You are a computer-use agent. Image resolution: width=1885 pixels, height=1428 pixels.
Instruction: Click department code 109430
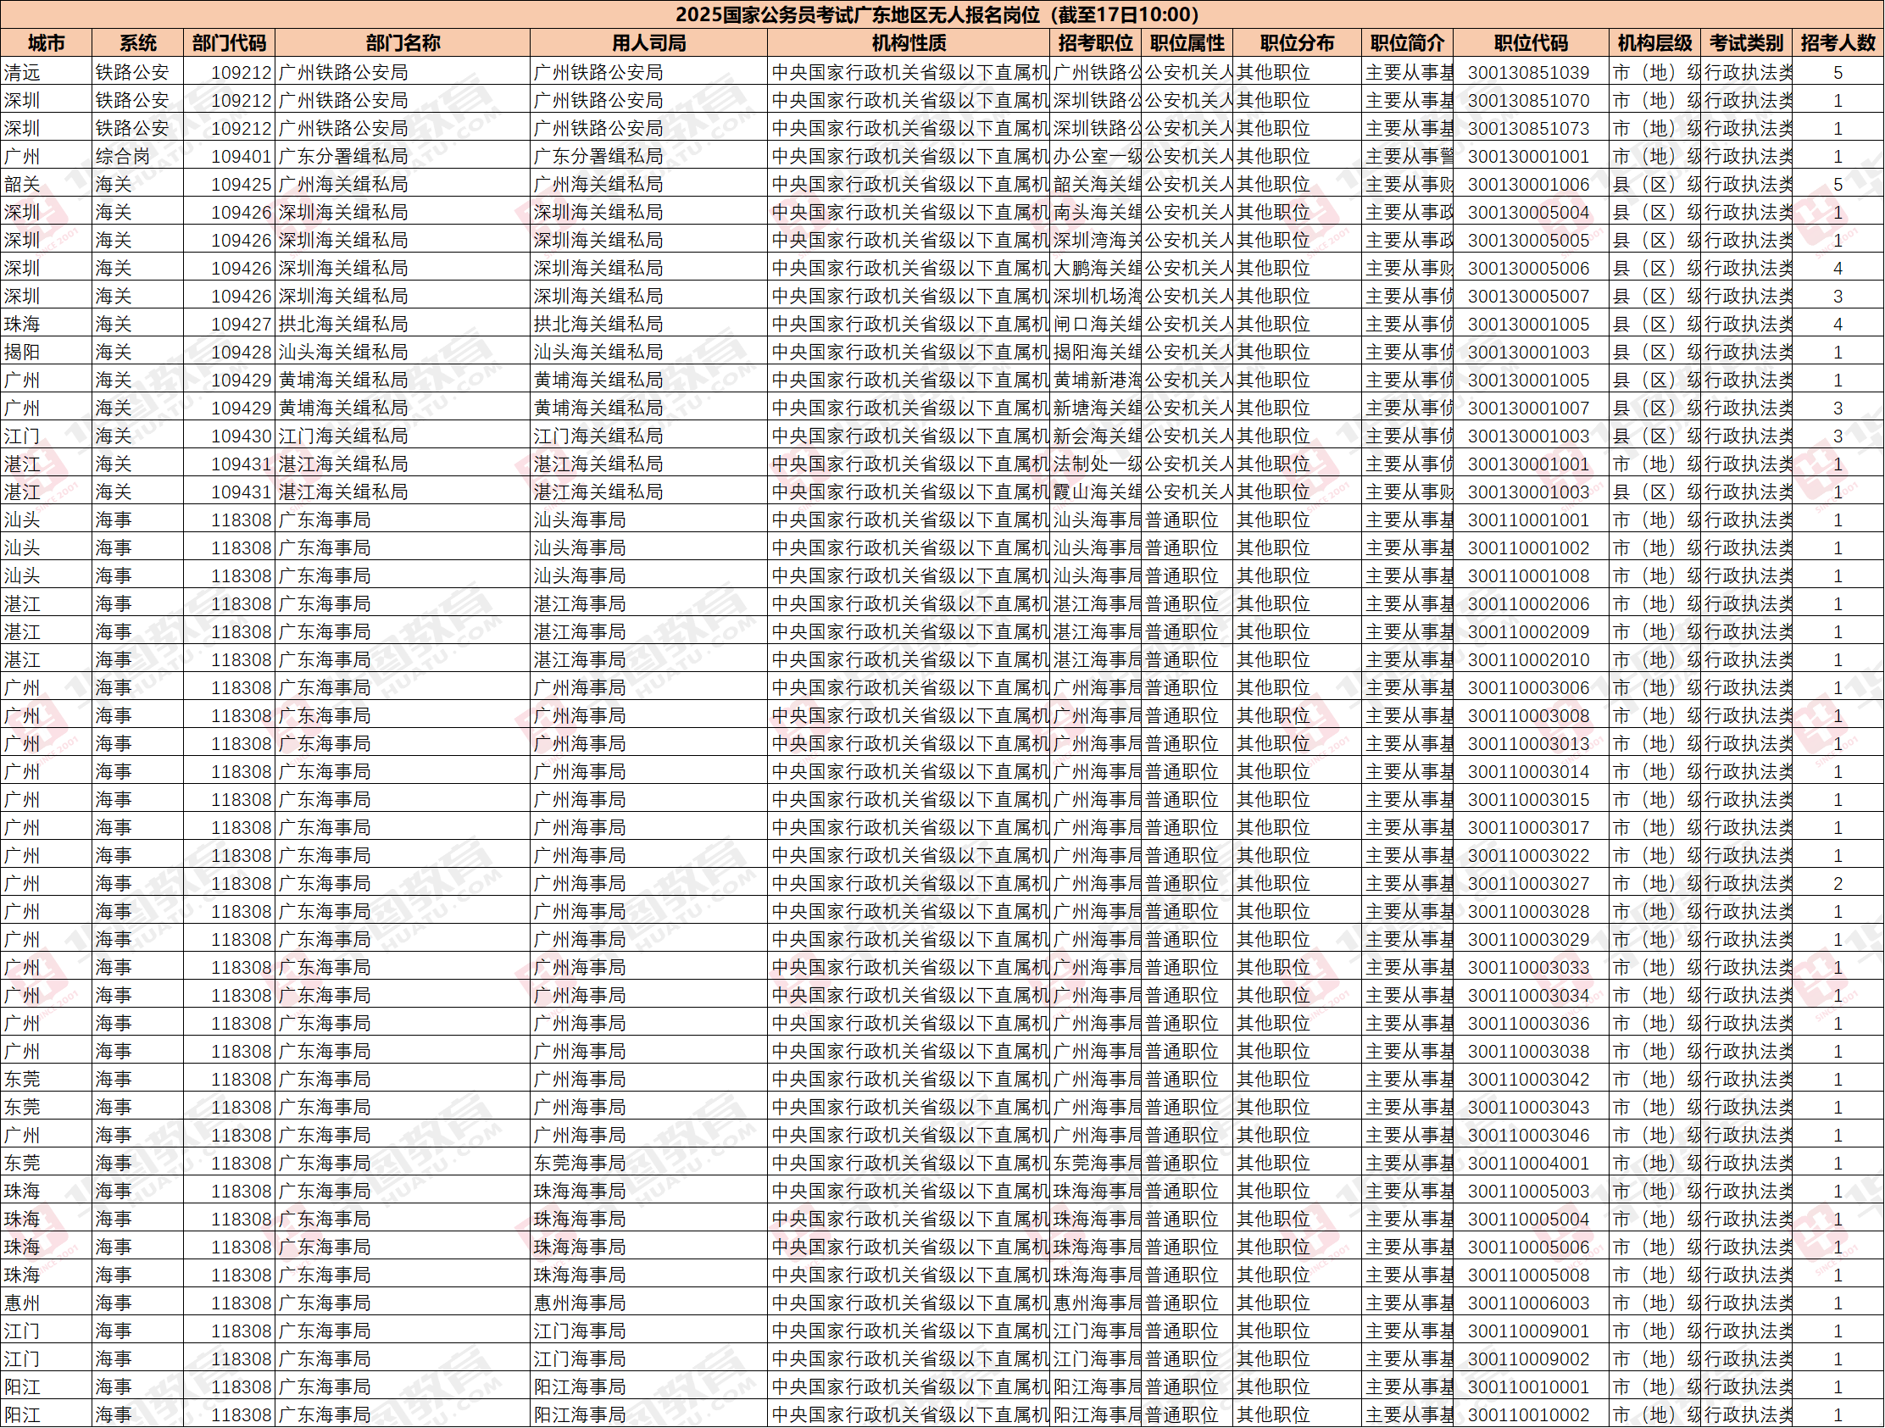[x=229, y=436]
